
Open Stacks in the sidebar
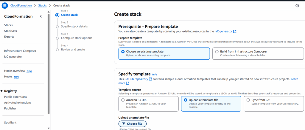pyautogui.click(x=8, y=25)
